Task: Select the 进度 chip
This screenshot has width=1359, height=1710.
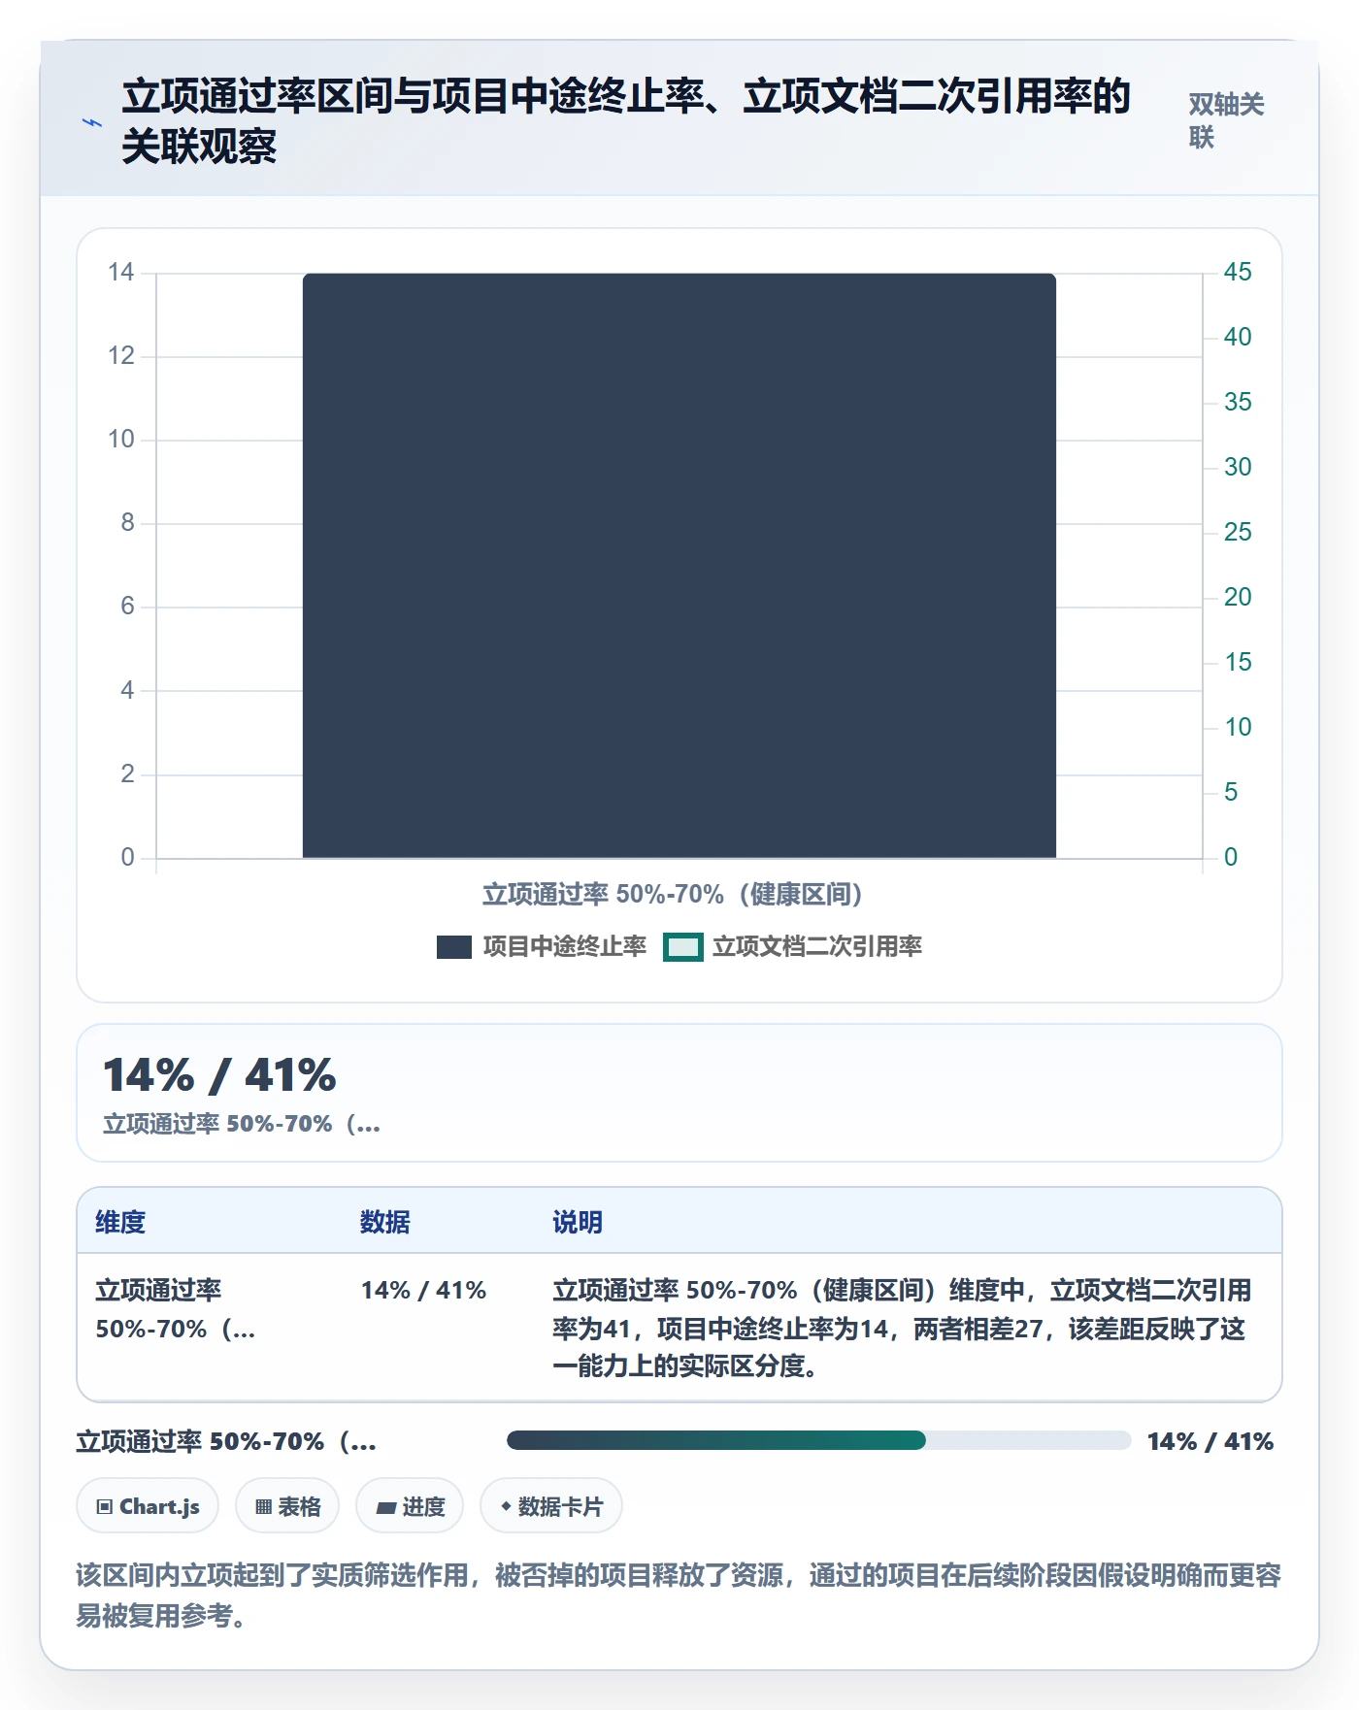Action: (410, 1506)
